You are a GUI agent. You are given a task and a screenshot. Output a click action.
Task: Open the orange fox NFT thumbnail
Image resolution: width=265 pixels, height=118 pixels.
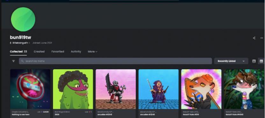click(201, 89)
